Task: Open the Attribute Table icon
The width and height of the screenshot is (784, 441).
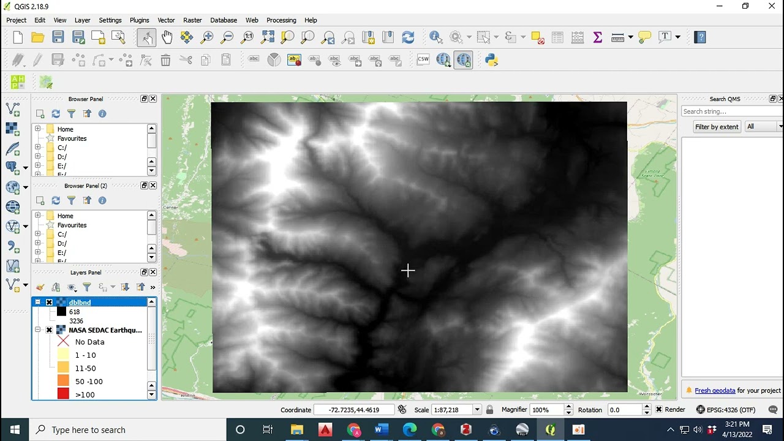Action: tap(557, 37)
